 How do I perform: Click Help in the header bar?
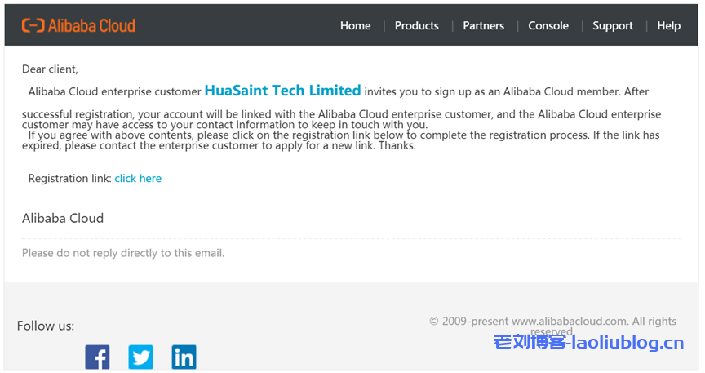[668, 25]
